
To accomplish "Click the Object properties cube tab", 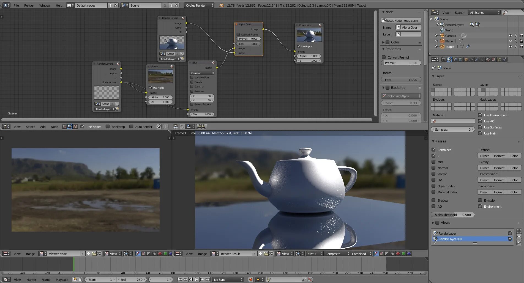I will tap(466, 59).
